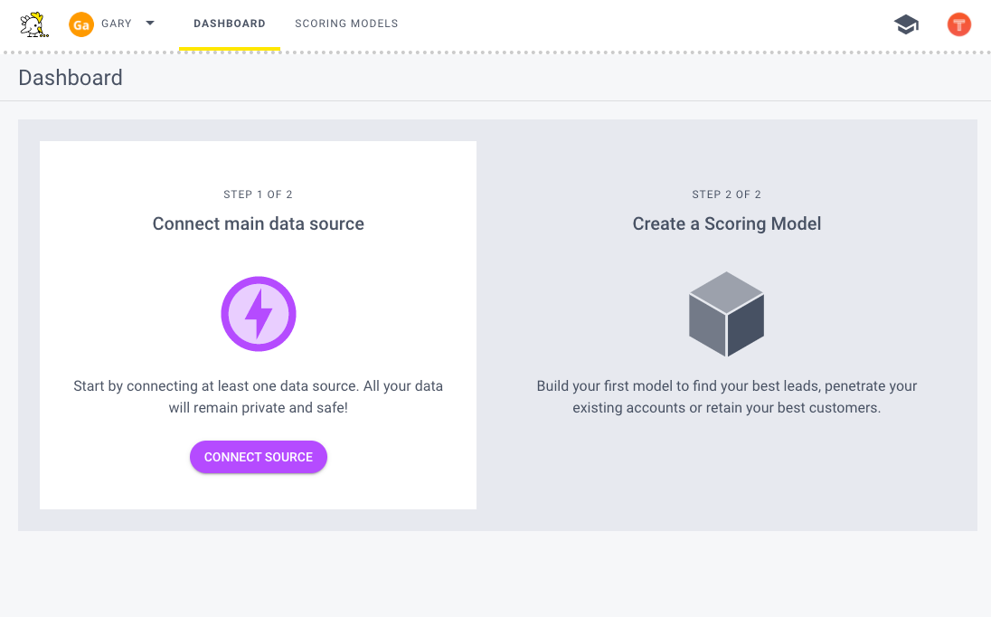The width and height of the screenshot is (991, 617).
Task: Click the chicken logo icon
Action: 33,24
